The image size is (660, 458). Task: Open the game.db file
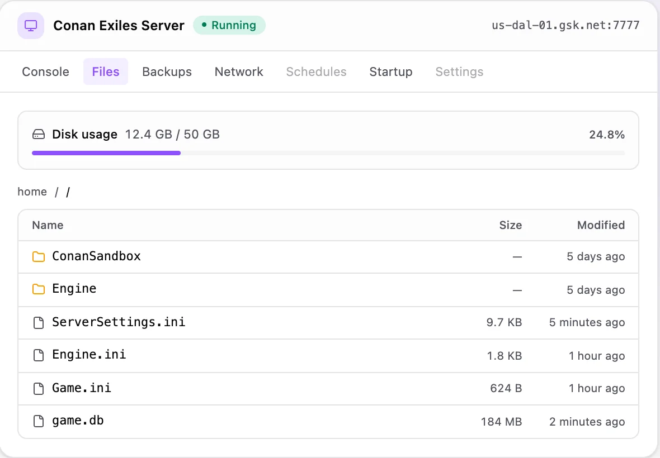(78, 421)
